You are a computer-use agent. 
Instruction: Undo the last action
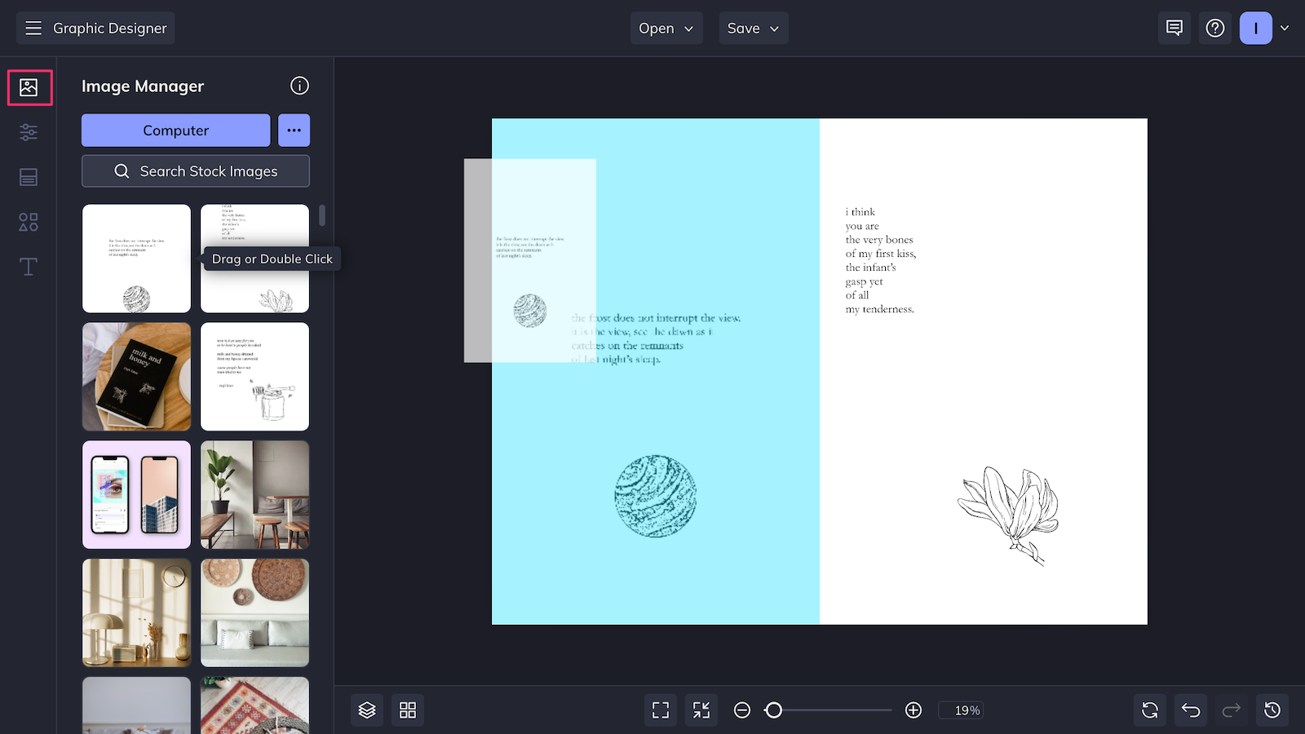1190,710
